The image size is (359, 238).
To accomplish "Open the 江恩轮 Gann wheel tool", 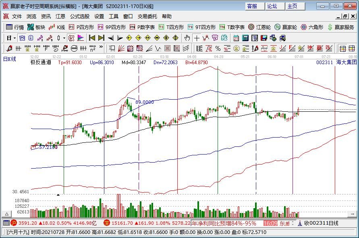I will tap(259, 27).
